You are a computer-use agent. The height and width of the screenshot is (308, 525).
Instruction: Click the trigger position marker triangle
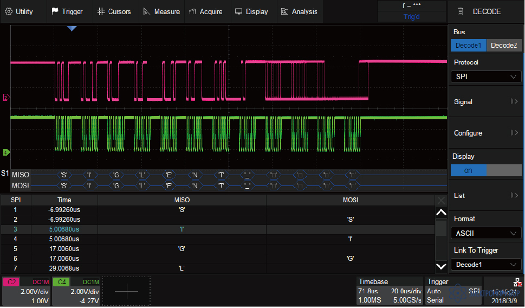pyautogui.click(x=72, y=28)
